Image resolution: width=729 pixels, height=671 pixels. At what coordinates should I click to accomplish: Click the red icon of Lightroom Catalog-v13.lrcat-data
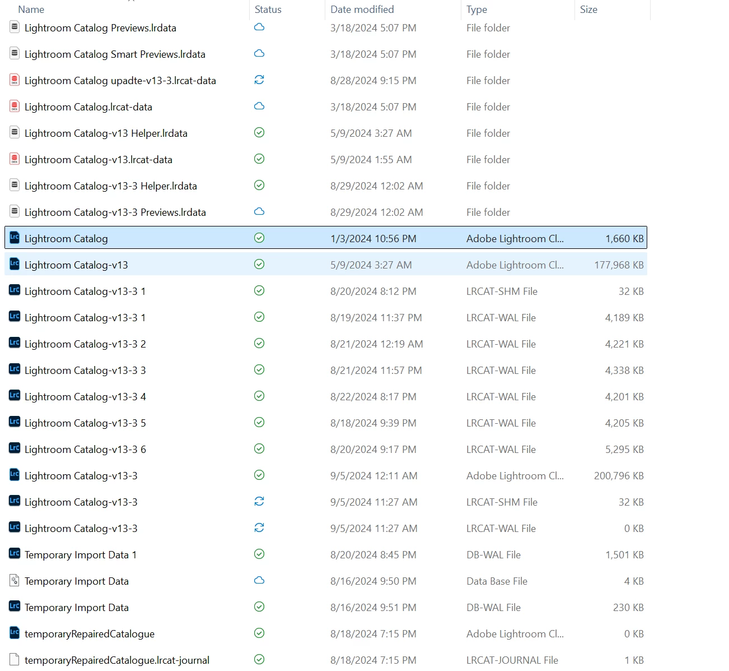point(15,159)
